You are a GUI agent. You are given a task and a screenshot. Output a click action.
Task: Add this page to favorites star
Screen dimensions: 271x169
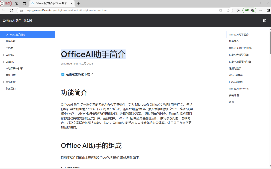coord(228,10)
